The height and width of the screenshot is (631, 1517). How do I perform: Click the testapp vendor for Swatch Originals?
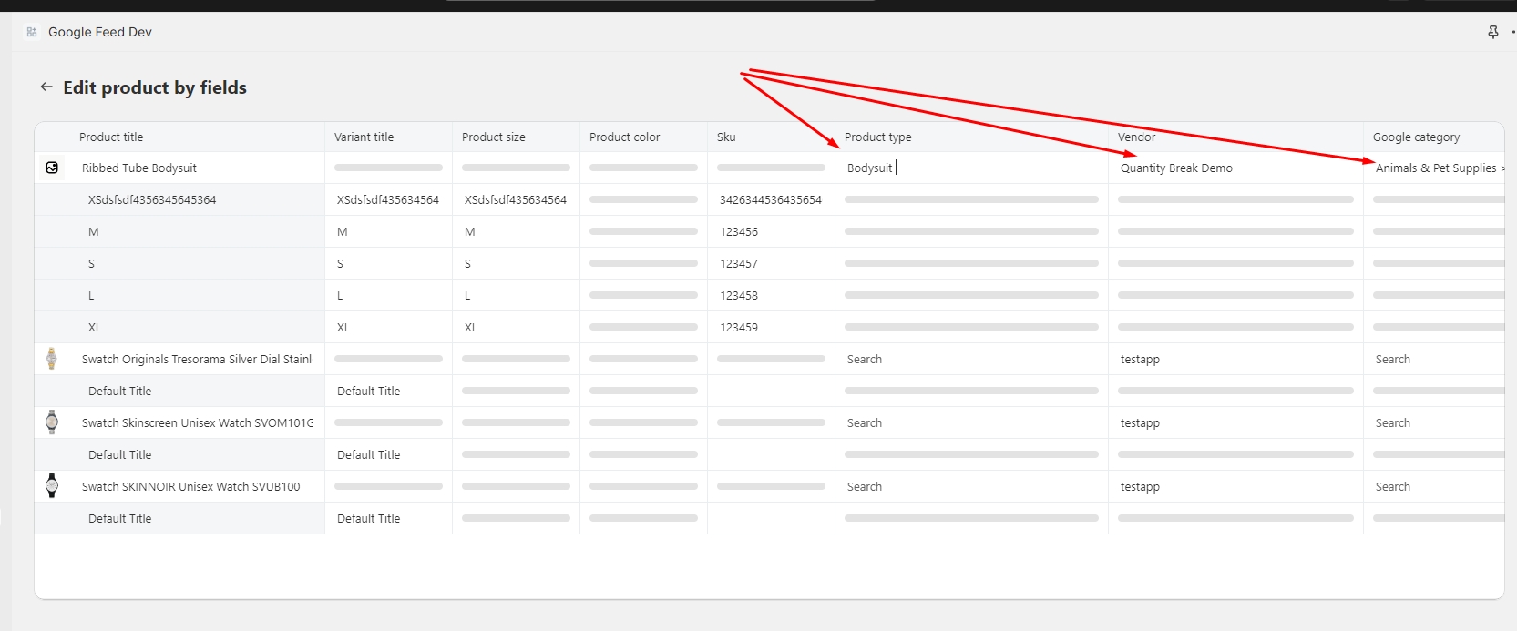[x=1235, y=359]
